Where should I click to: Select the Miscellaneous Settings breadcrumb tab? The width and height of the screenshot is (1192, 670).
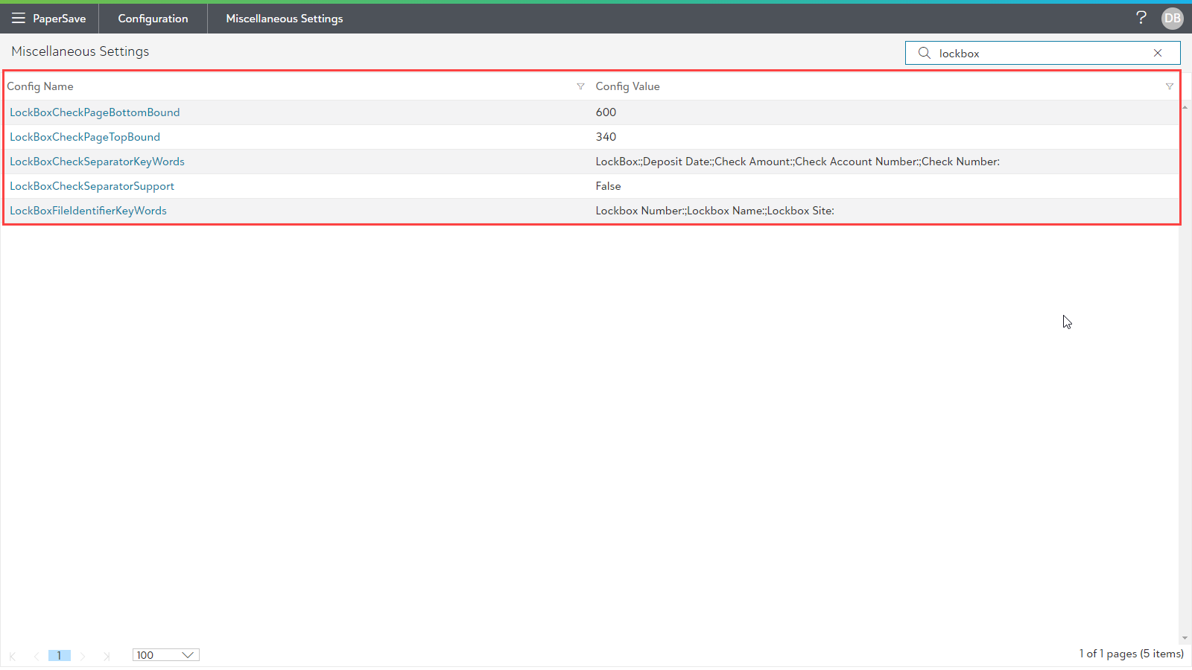(284, 19)
